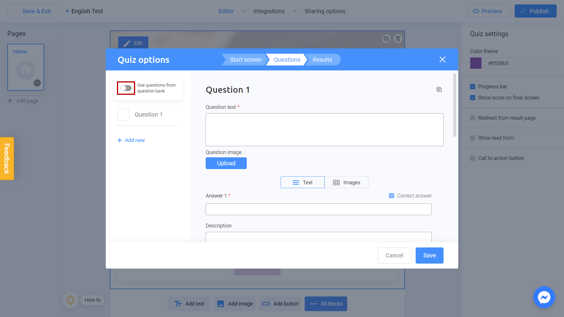Image resolution: width=564 pixels, height=317 pixels.
Task: Click the duplicate question icon in sidebar
Action: point(439,90)
